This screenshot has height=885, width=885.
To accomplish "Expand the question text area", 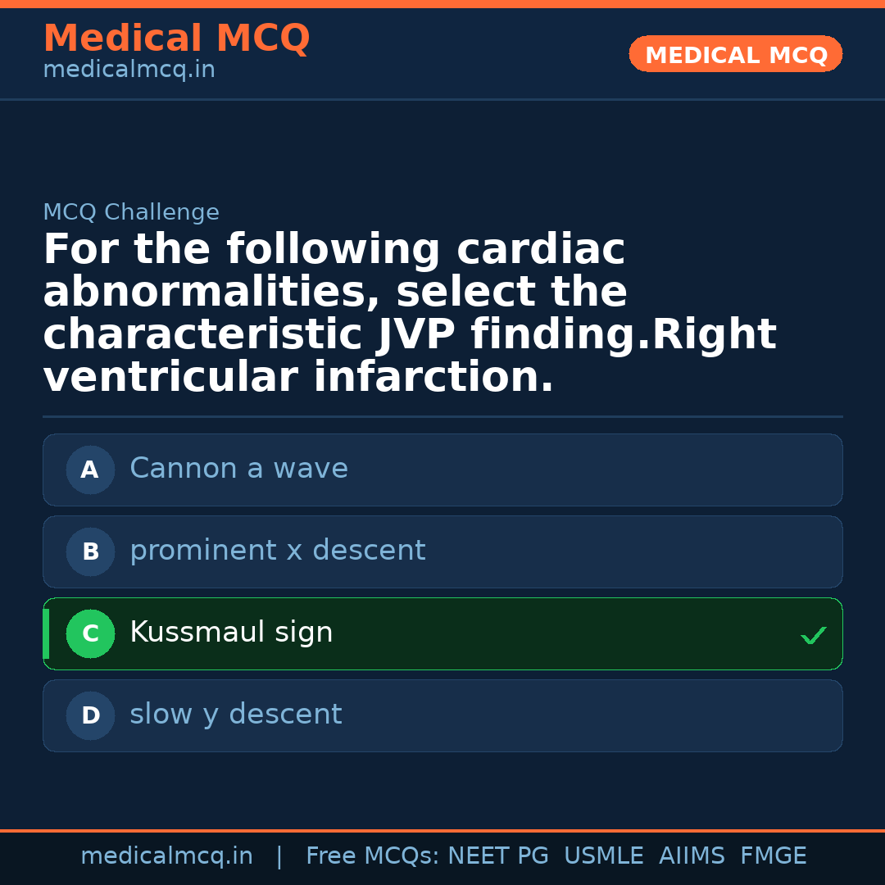I will 410,311.
